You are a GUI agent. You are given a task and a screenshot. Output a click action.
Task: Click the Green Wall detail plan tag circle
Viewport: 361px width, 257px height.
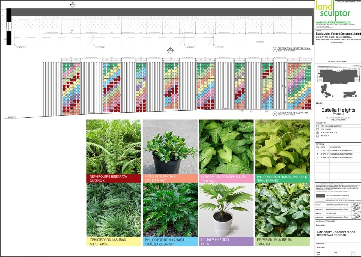274,50
